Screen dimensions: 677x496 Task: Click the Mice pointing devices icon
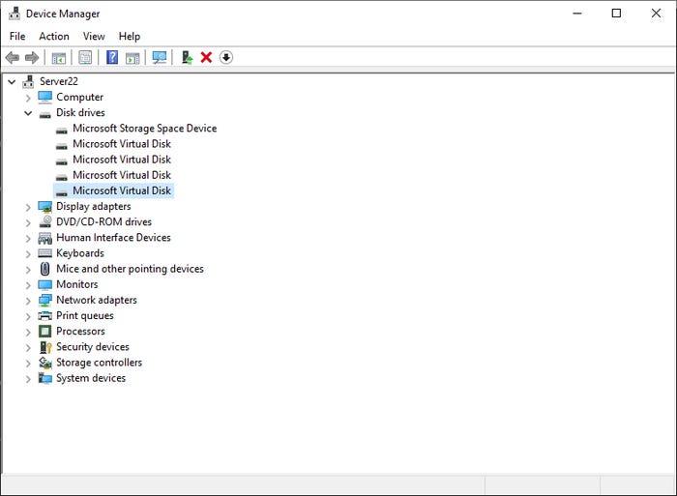(44, 269)
